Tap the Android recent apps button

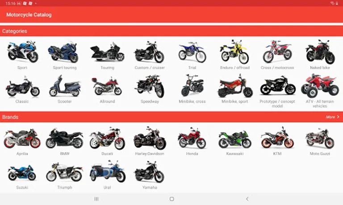click(96, 199)
